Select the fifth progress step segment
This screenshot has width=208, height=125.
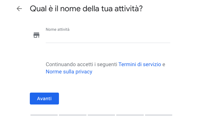pyautogui.click(x=159, y=115)
